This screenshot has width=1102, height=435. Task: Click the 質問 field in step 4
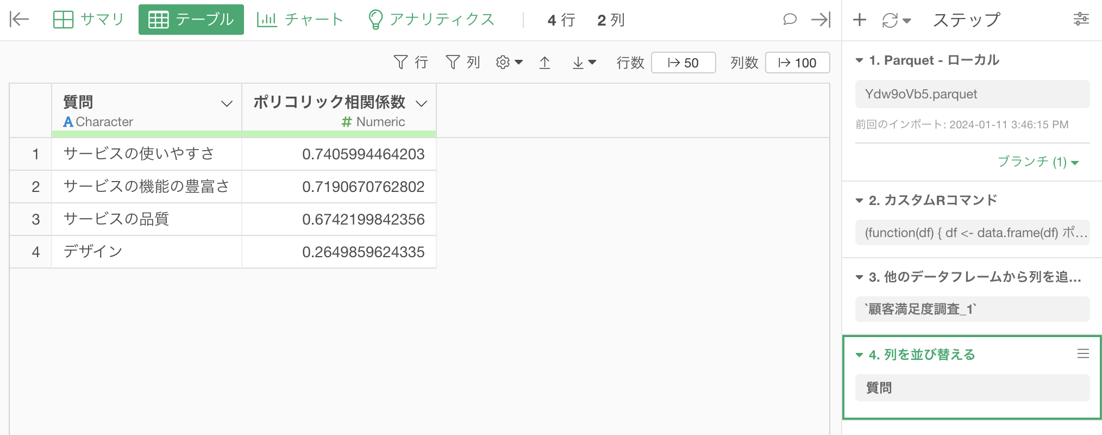coord(972,388)
